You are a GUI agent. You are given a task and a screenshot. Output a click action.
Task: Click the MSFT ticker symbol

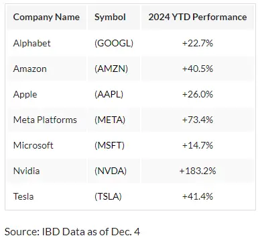pos(109,145)
